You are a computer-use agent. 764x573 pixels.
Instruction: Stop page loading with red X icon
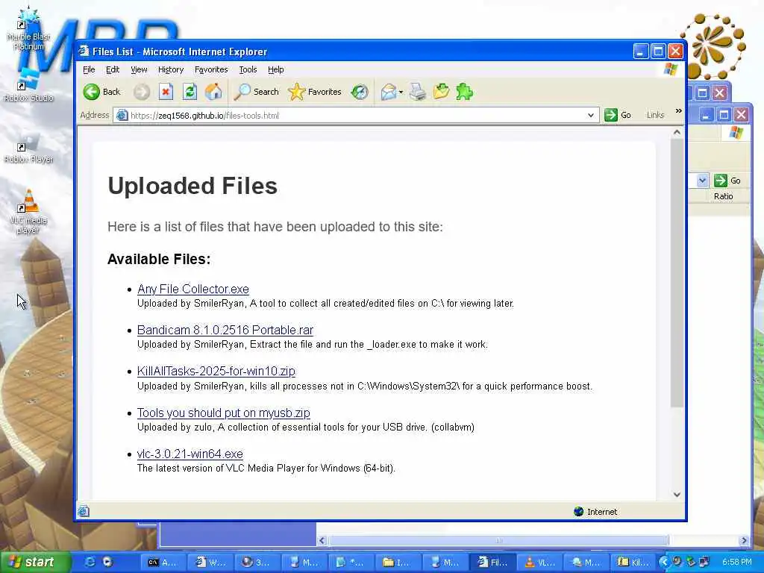coord(166,92)
